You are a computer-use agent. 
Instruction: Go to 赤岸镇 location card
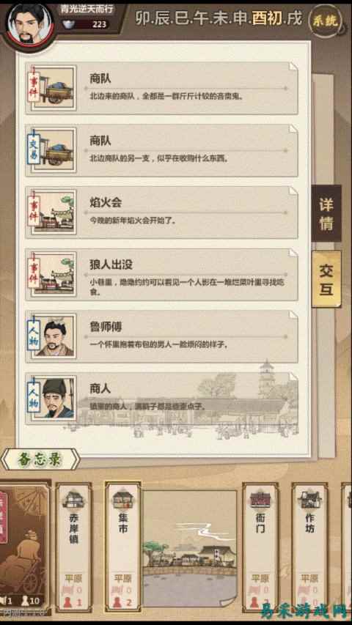click(73, 547)
